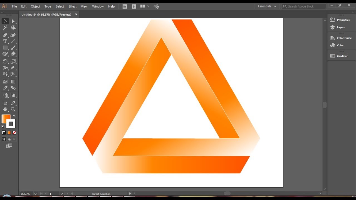Open Adobe Bridge via Br icon
356x200 pixels.
coord(125,6)
